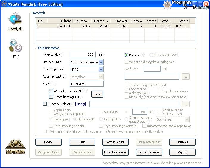Open Właściwości of the ramdisk
Screen dimensions: 210x168
coord(115,142)
